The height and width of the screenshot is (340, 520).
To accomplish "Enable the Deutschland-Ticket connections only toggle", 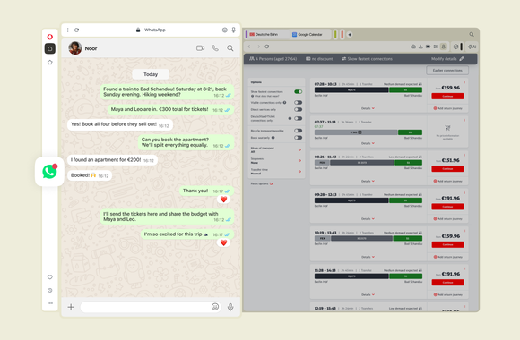I will click(x=299, y=118).
